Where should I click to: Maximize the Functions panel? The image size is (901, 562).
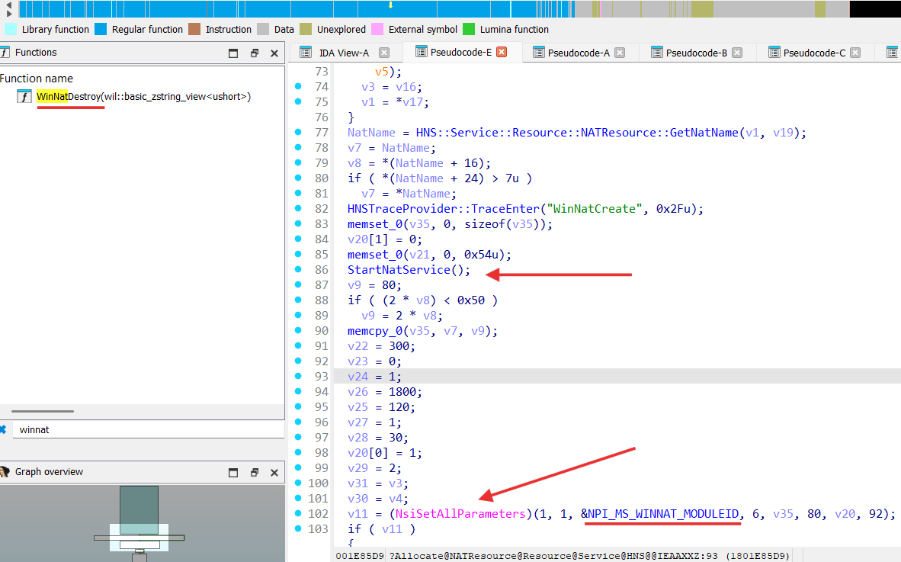[x=234, y=53]
